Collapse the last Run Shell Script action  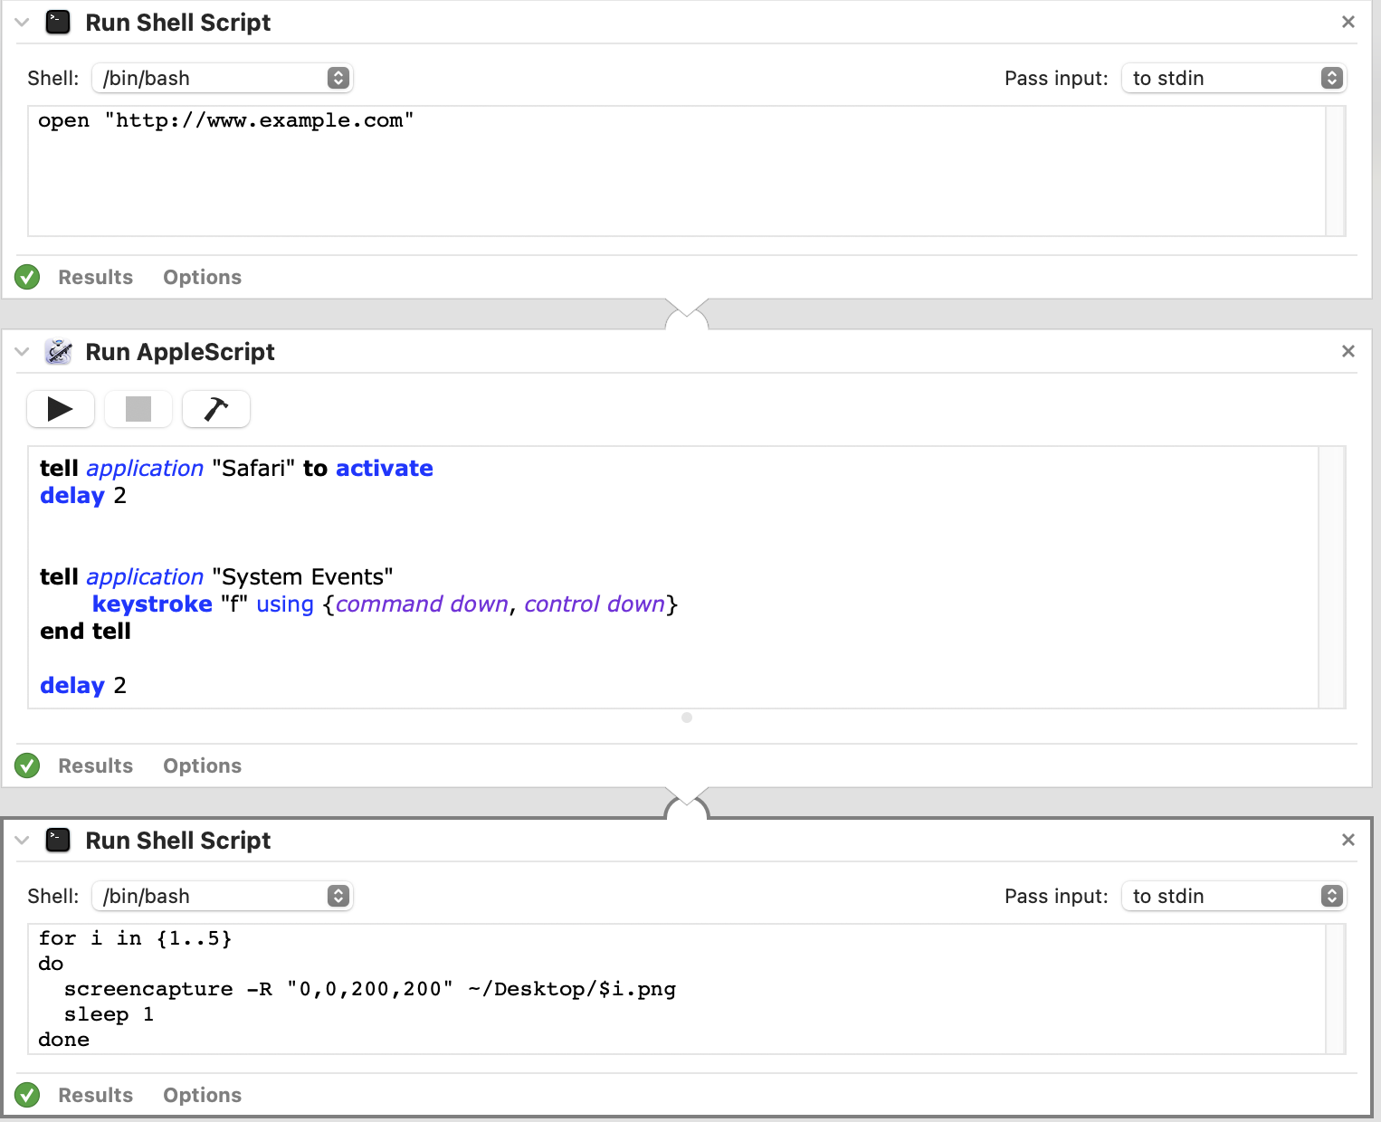point(22,841)
